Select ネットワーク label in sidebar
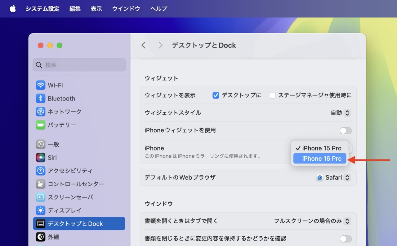The width and height of the screenshot is (397, 246). click(65, 111)
